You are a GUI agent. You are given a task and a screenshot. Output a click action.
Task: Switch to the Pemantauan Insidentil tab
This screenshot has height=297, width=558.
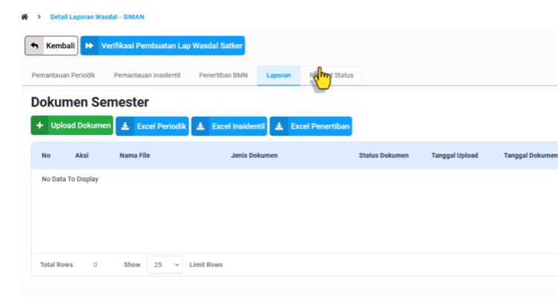pos(147,75)
